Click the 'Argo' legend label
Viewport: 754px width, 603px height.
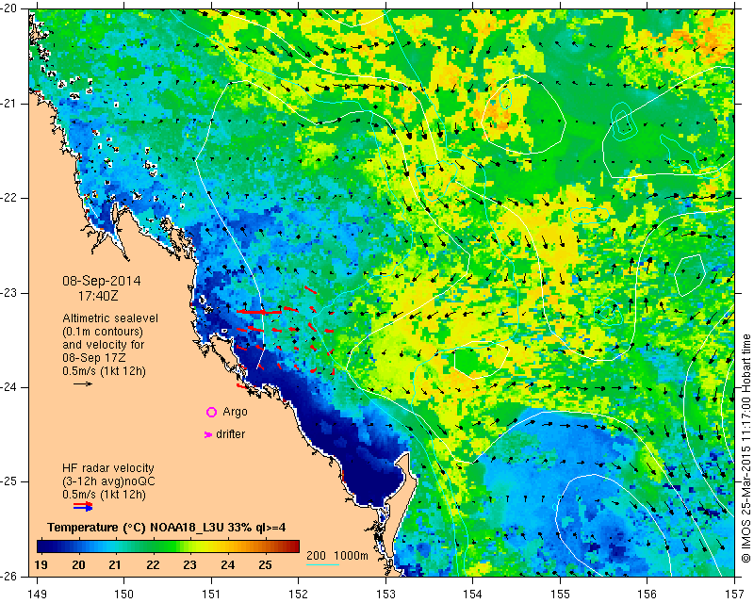click(235, 412)
